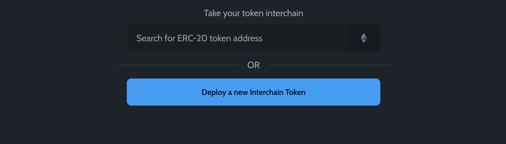Start deploying a new Interchain Token

(254, 92)
